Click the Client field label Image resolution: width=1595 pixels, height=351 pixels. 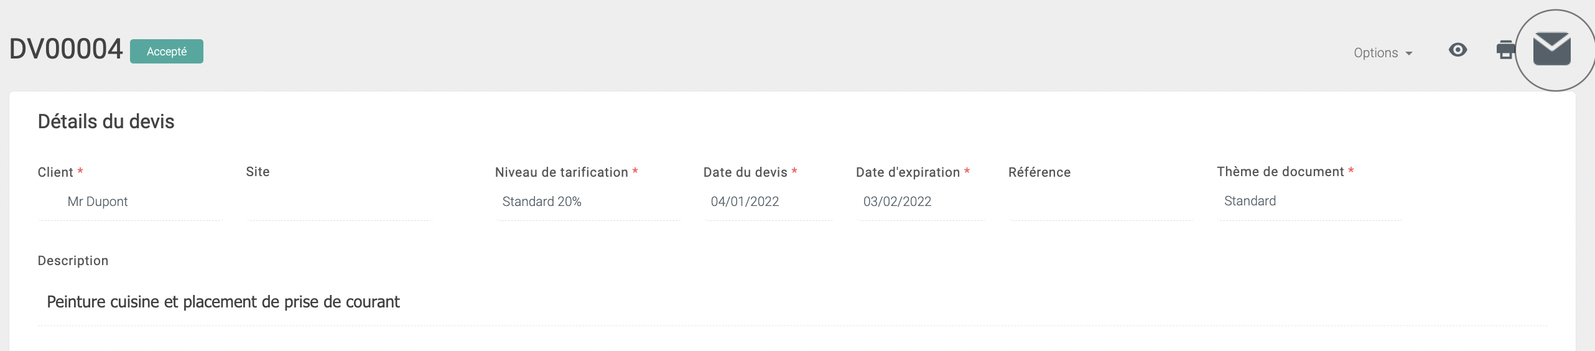55,172
